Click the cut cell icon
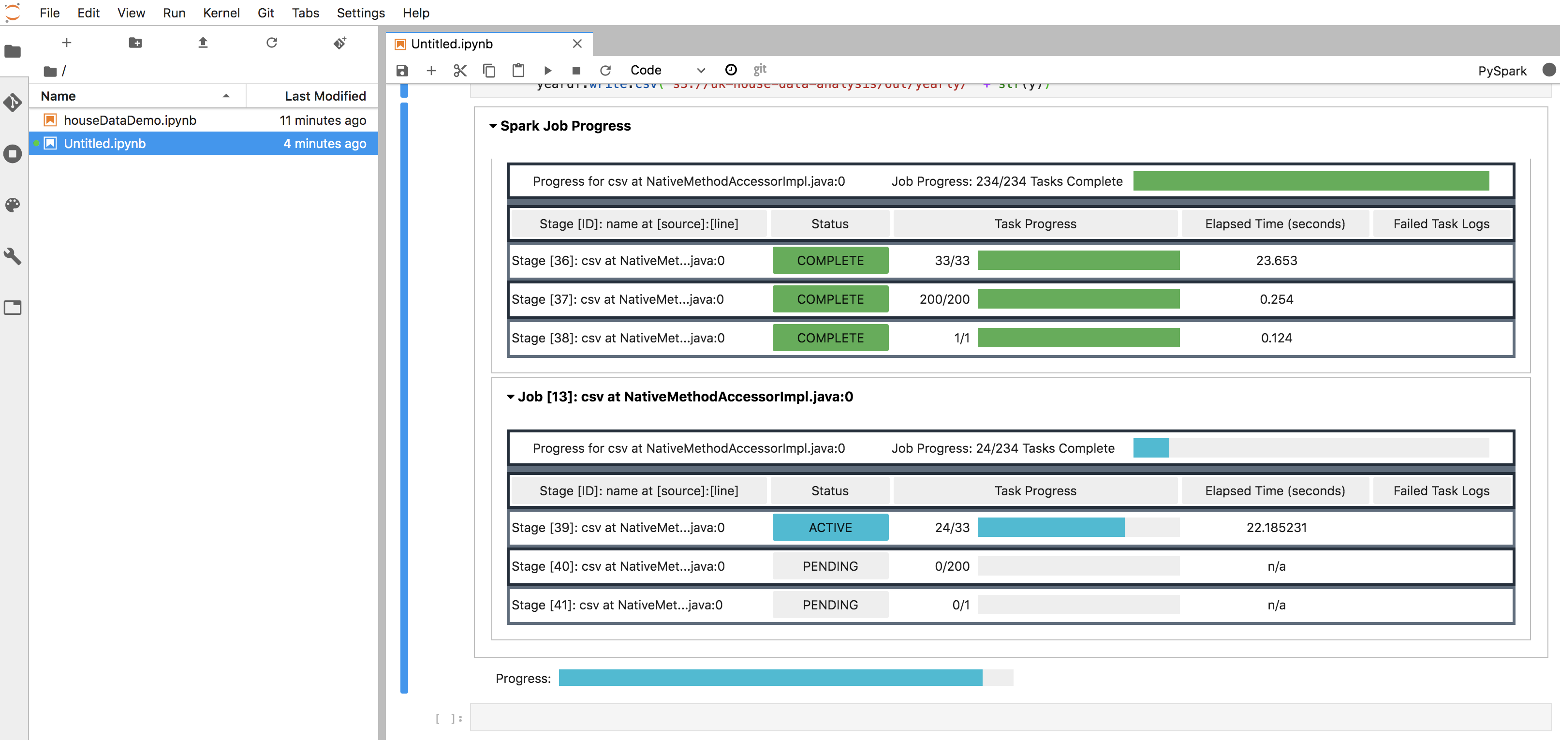1560x740 pixels. point(460,69)
